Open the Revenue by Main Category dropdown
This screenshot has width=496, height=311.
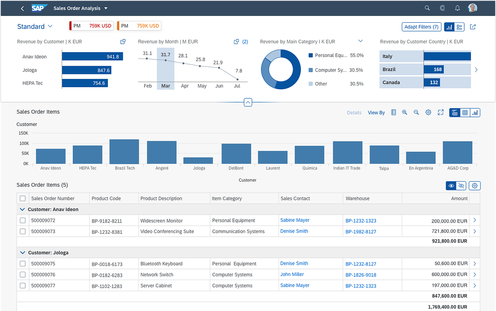360,41
